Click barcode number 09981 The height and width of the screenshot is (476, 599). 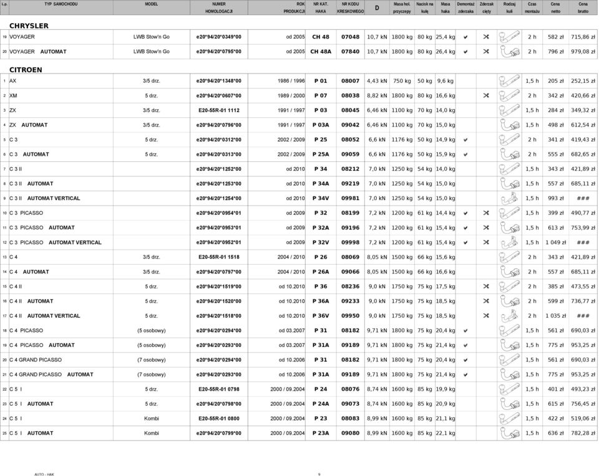point(350,198)
